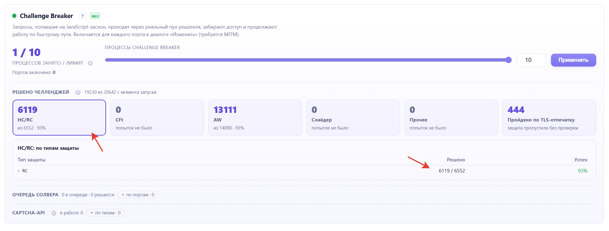Click the 'ОЧЕРЕДЬ СОЛВЕРА' label
The image size is (609, 231).
35,195
